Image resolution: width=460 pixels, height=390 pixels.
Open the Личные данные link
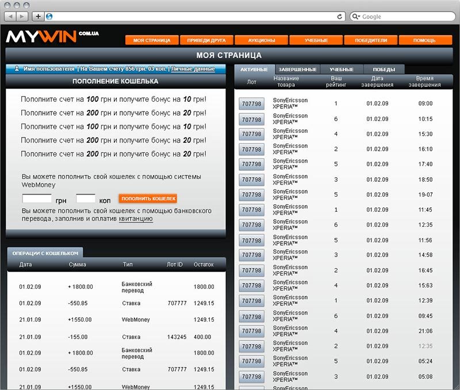193,68
